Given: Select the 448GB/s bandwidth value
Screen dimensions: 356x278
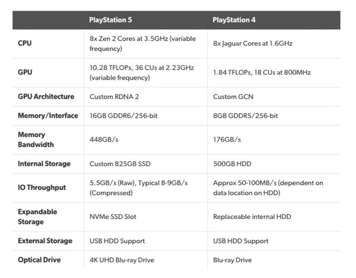Looking at the screenshot, I should [103, 140].
